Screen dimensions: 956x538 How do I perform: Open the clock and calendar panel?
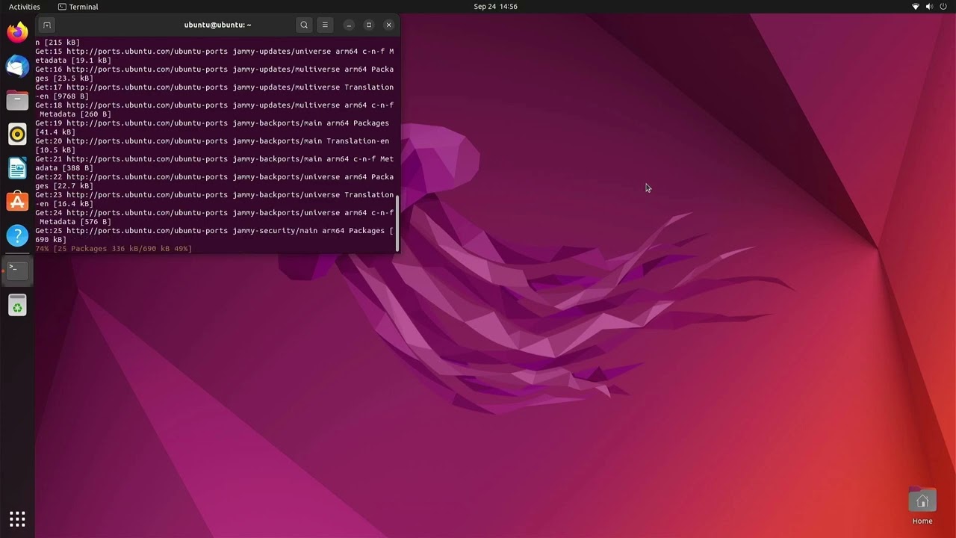point(495,7)
